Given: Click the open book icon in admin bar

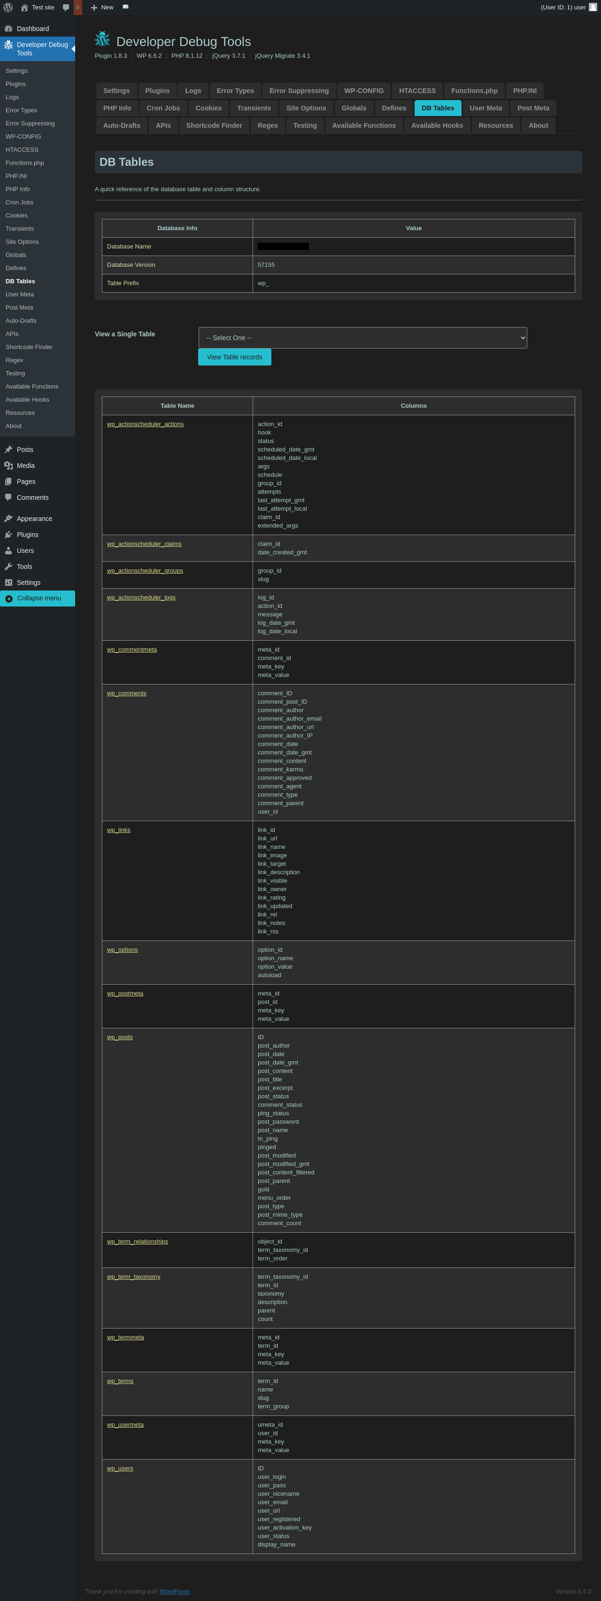Looking at the screenshot, I should (x=125, y=7).
